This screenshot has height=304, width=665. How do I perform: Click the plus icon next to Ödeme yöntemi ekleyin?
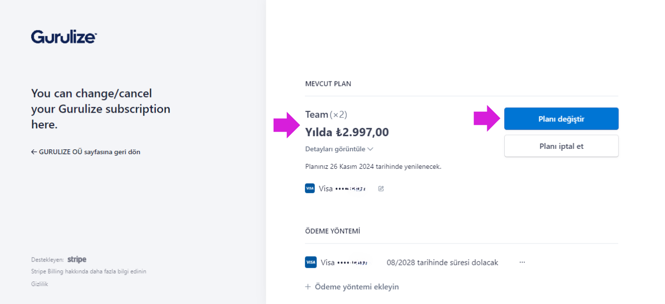tap(308, 287)
